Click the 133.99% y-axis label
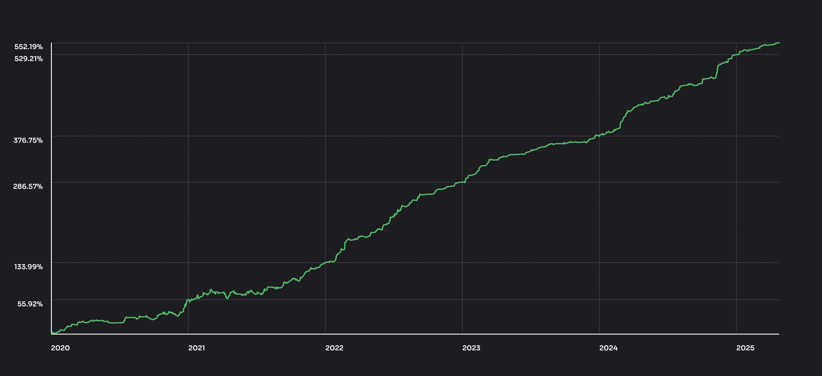This screenshot has height=376, width=822. (29, 267)
